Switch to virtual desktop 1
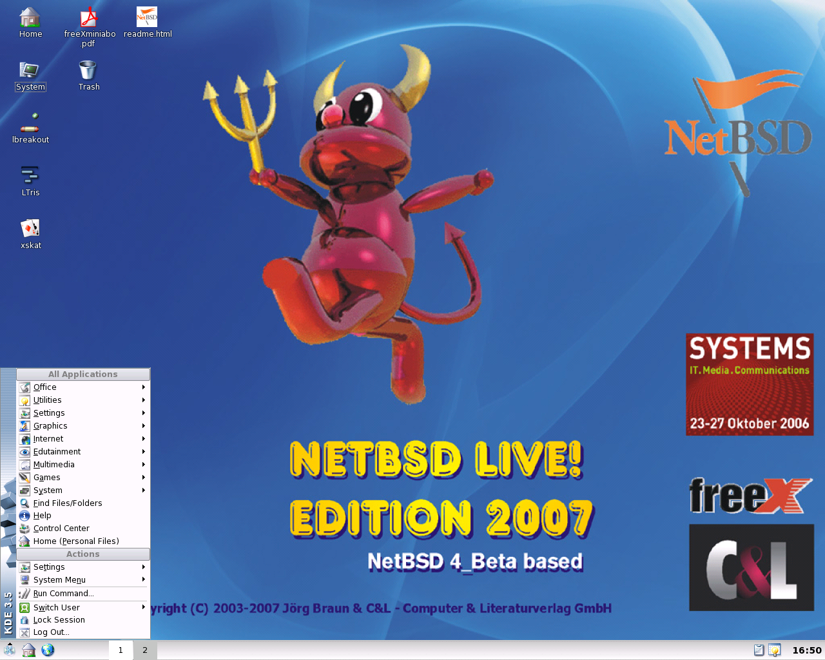 click(x=121, y=650)
